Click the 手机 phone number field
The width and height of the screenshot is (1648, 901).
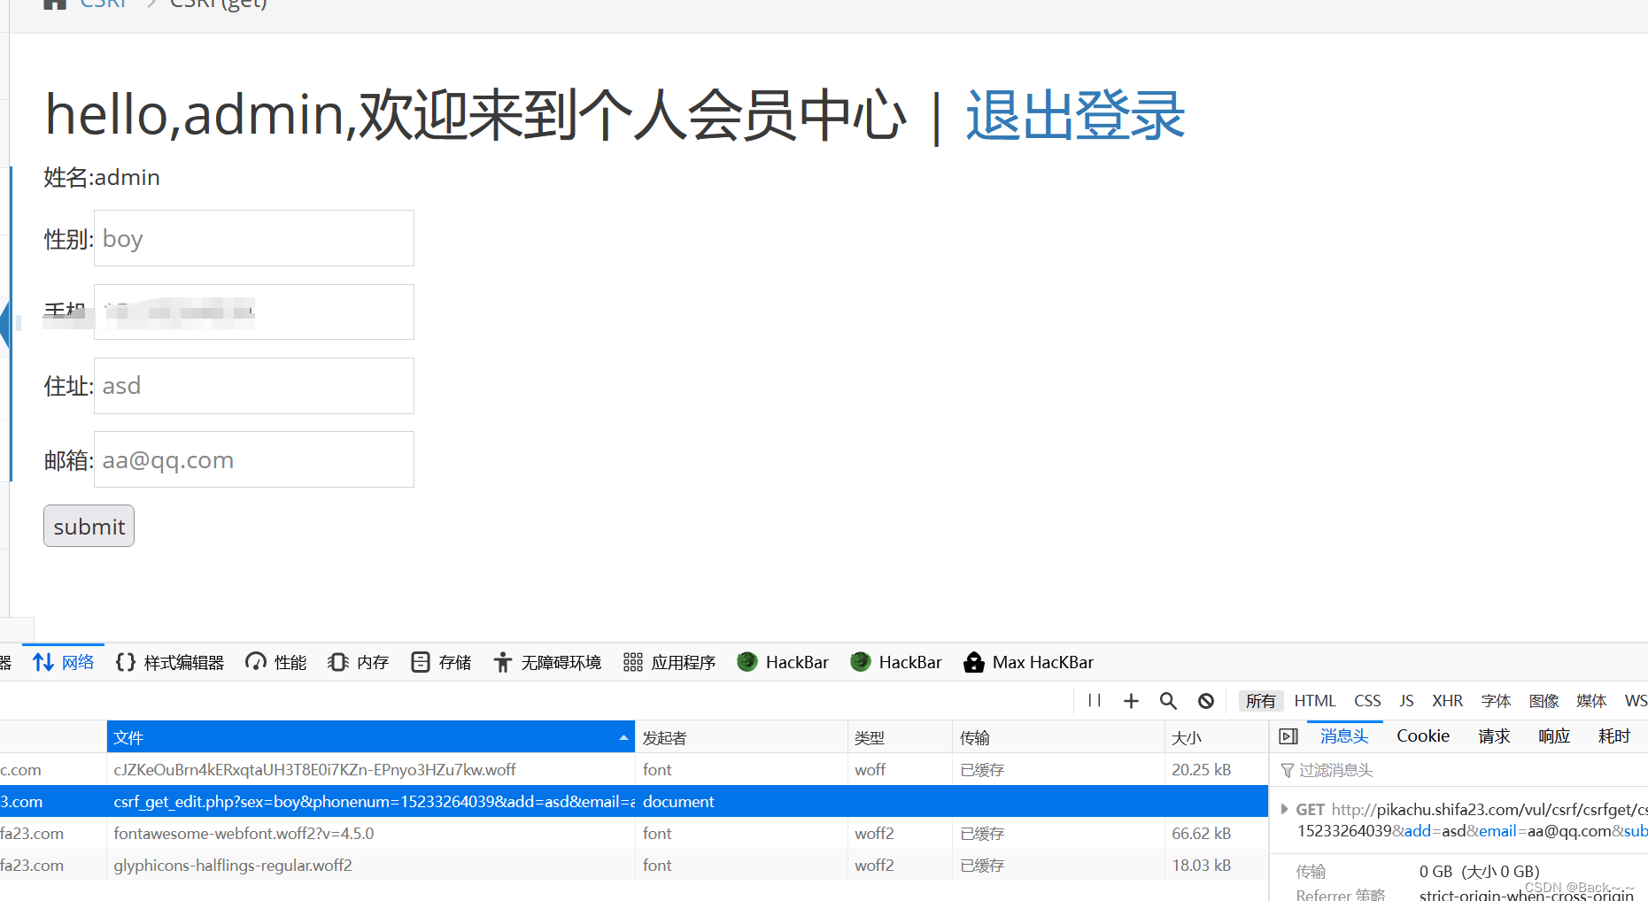pyautogui.click(x=254, y=312)
